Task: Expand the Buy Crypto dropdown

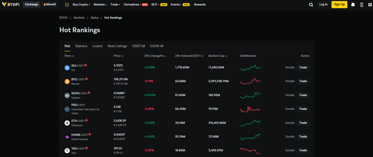Action: point(81,5)
